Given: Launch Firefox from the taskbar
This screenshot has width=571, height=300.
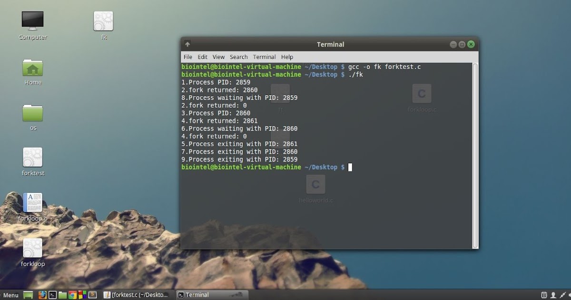Looking at the screenshot, I should (x=42, y=295).
